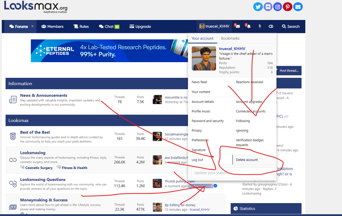Open avatar in Looksmaxing Questions row
This screenshot has width=342, height=216.
157,183
